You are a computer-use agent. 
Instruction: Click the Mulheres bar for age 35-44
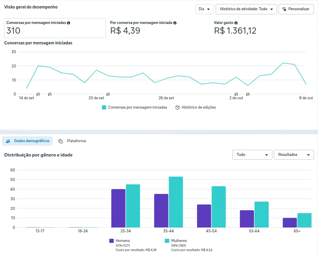176,202
